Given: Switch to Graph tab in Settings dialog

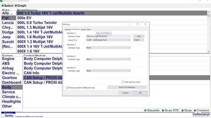Looking at the screenshot, I should (x=83, y=29).
